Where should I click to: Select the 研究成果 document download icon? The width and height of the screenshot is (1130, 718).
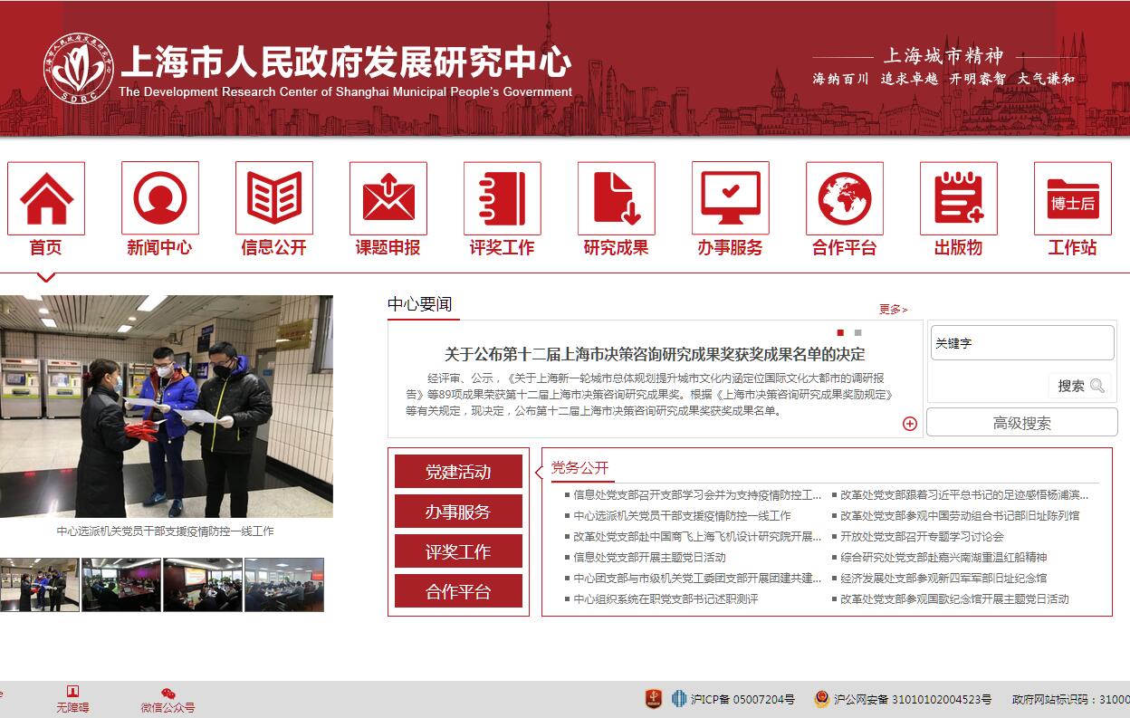point(617,198)
